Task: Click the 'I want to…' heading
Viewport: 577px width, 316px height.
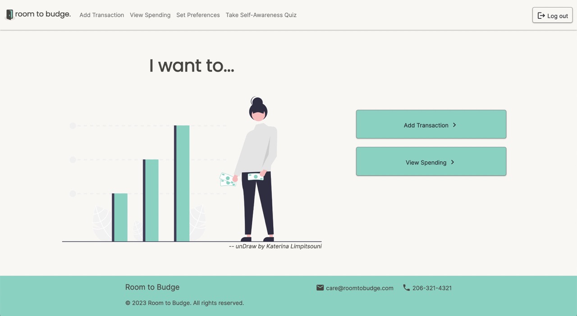Action: (x=192, y=66)
